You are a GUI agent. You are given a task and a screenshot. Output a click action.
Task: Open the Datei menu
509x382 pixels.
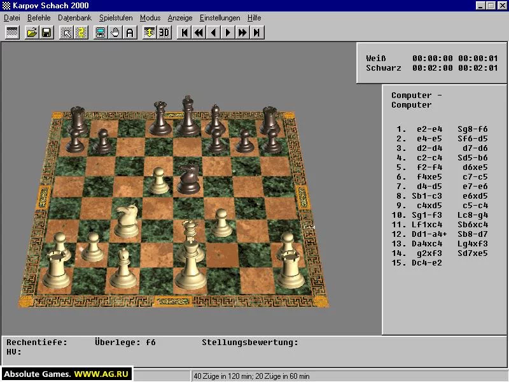(12, 18)
